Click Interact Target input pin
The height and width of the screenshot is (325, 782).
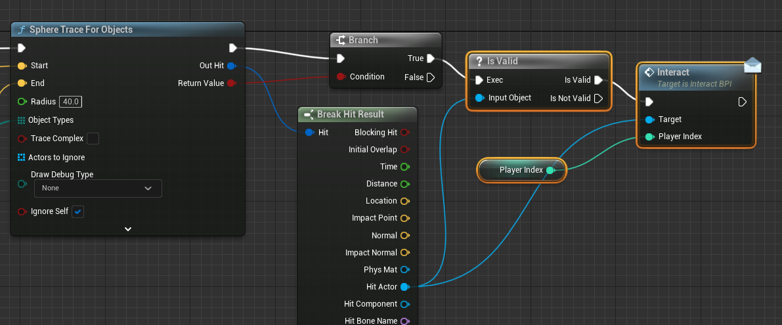649,119
